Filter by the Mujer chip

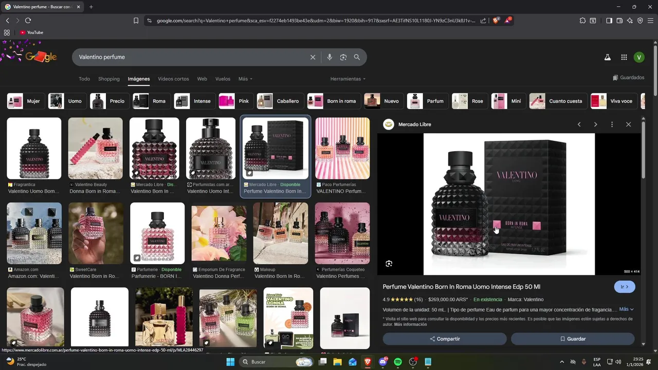(26, 101)
